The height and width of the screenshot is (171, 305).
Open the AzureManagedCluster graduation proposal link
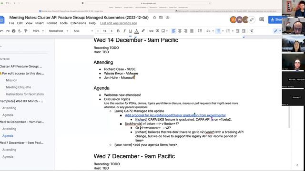tap(175, 115)
